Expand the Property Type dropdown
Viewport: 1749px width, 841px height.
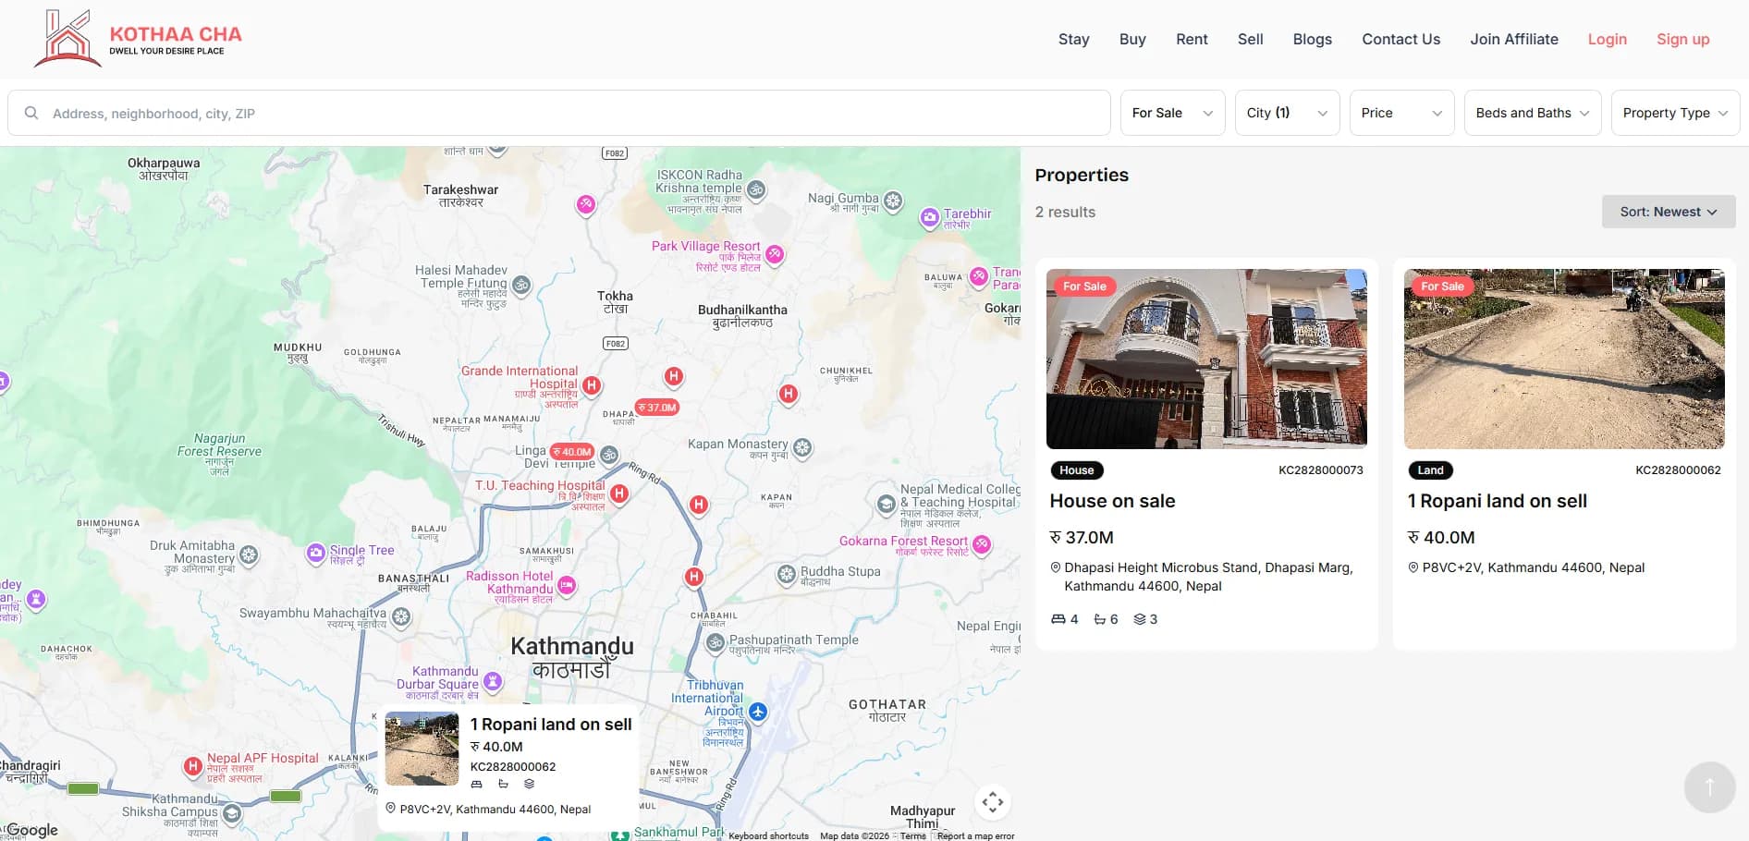[1675, 113]
